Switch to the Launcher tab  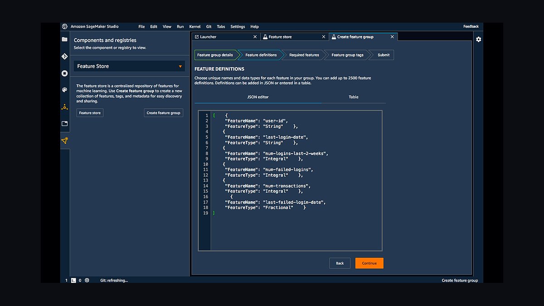(x=225, y=37)
